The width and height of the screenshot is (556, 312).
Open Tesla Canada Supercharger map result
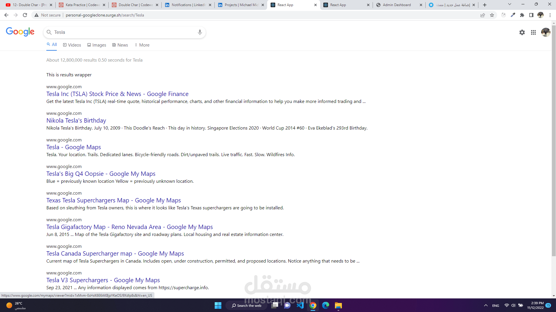point(115,254)
